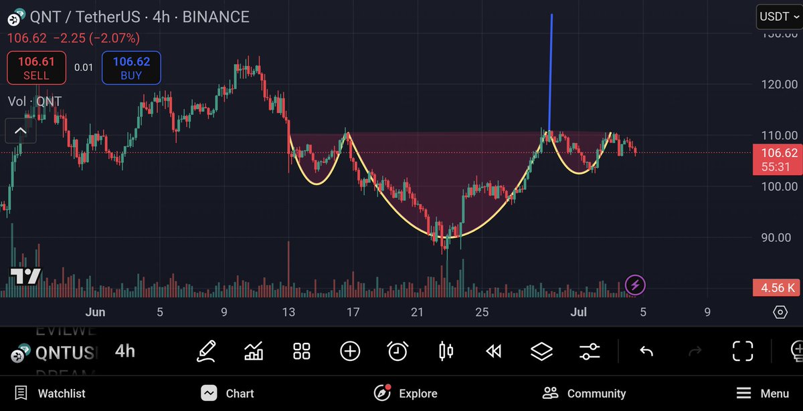Tap the purple lightning bolt icon
Image resolution: width=803 pixels, height=411 pixels.
(636, 286)
